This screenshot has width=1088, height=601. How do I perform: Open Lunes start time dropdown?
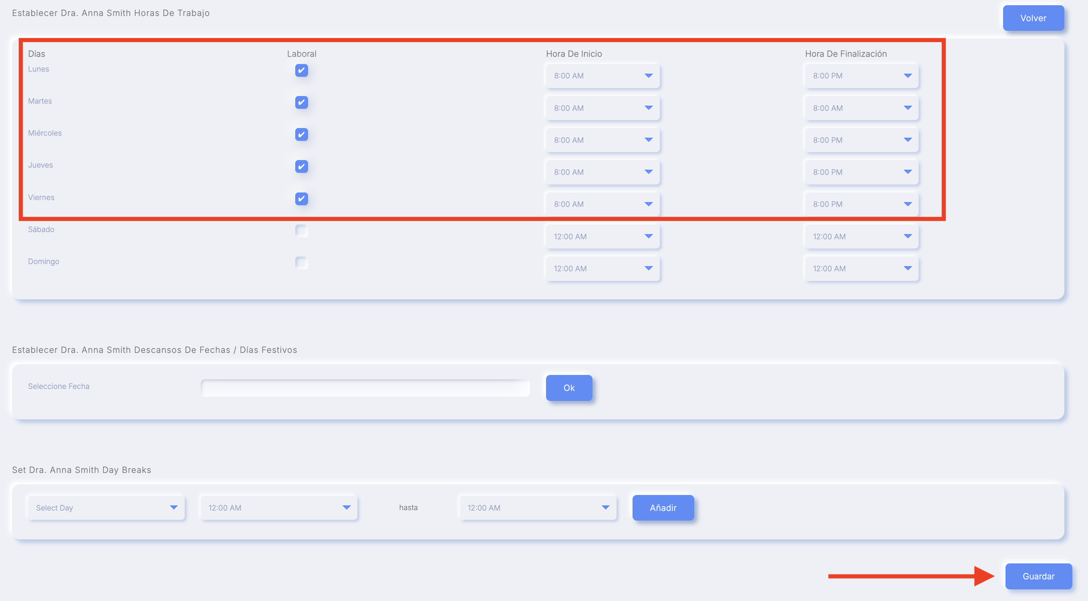[x=603, y=76]
